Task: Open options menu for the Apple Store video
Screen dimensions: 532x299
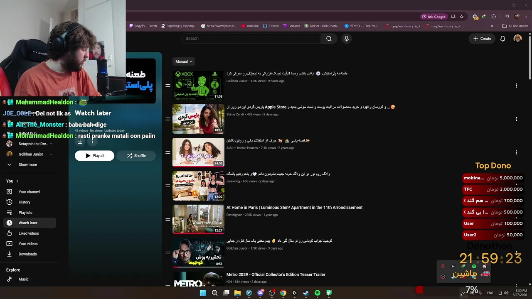Action: pos(517,119)
